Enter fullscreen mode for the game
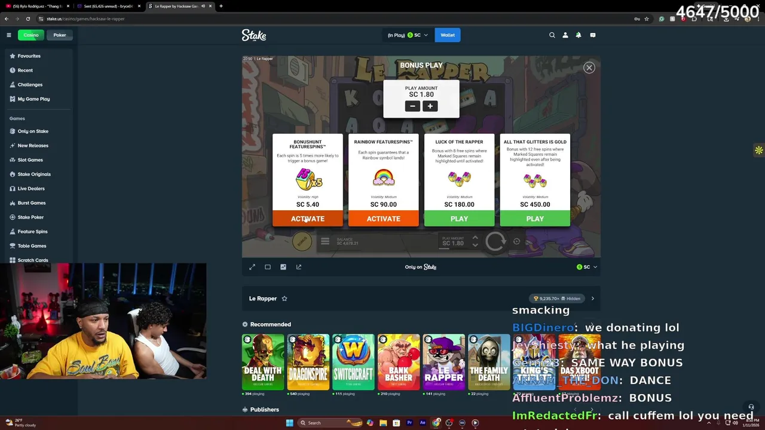The height and width of the screenshot is (430, 765). click(252, 267)
